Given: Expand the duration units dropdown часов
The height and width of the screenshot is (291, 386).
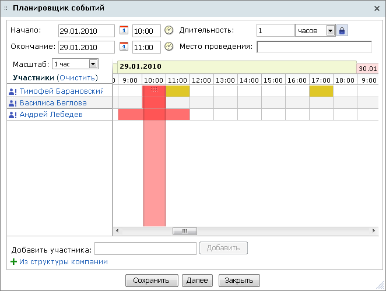Looking at the screenshot, I should point(330,30).
